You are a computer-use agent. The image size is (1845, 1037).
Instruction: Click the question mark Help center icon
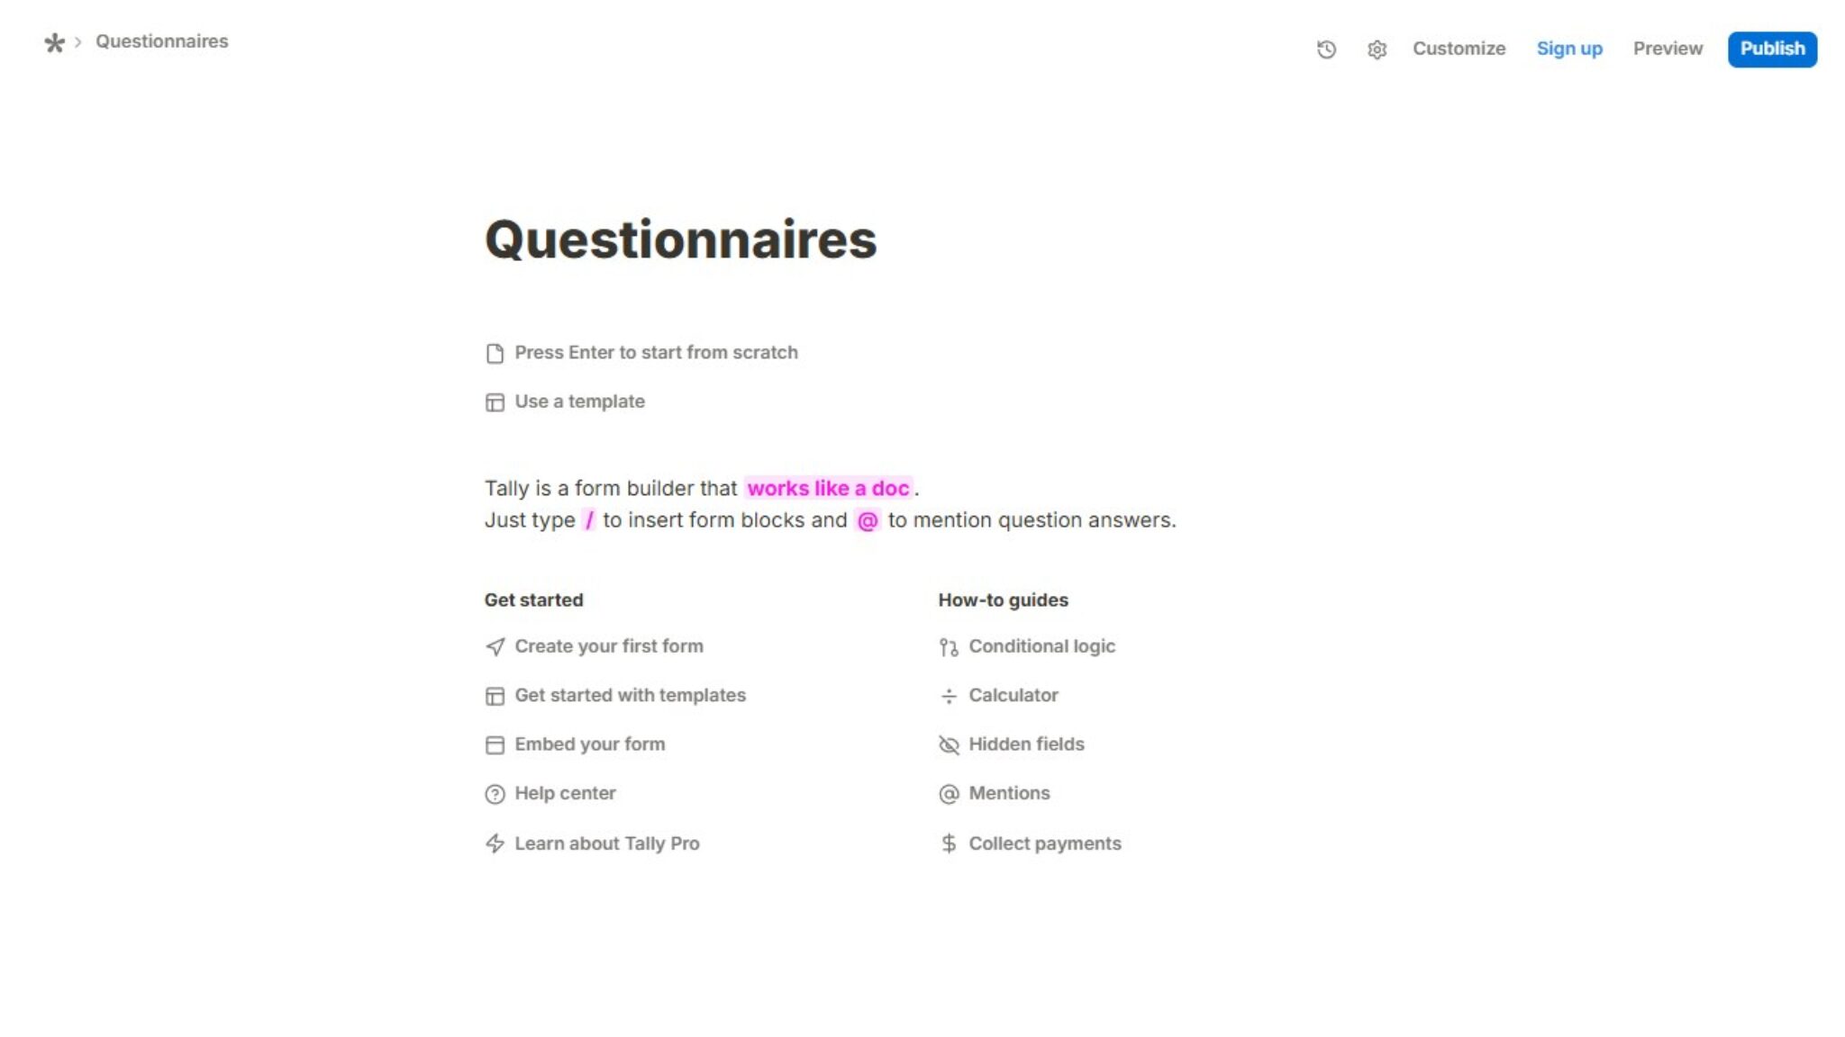[x=494, y=794]
